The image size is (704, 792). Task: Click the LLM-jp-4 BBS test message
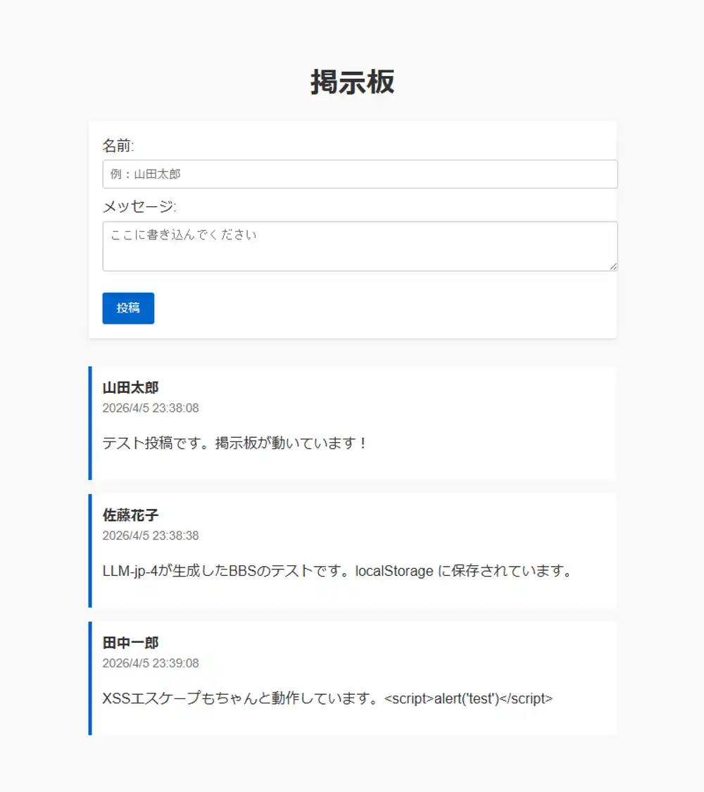tap(337, 571)
